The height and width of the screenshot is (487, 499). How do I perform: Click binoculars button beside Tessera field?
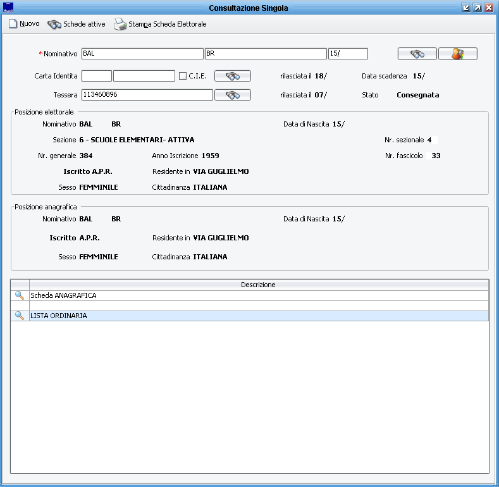tap(233, 95)
